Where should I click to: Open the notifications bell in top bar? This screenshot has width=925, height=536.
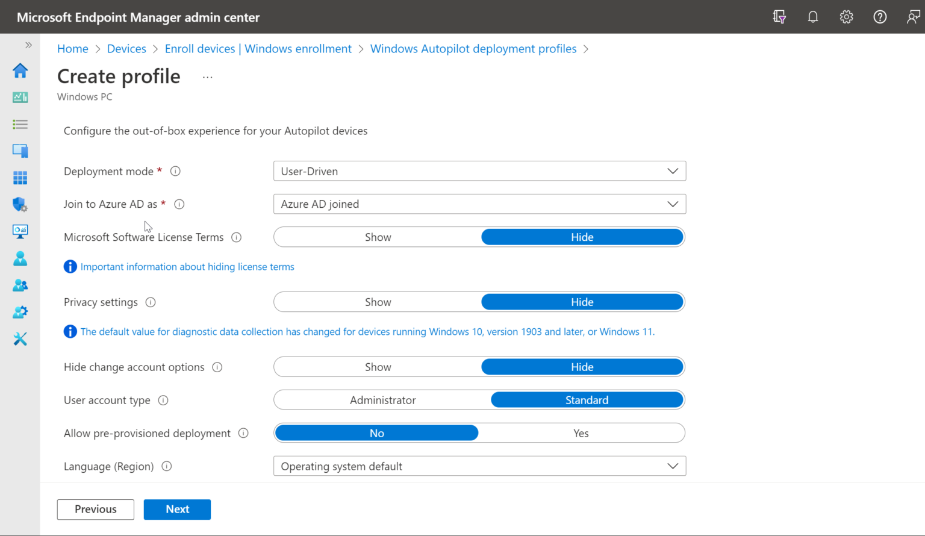pyautogui.click(x=812, y=16)
